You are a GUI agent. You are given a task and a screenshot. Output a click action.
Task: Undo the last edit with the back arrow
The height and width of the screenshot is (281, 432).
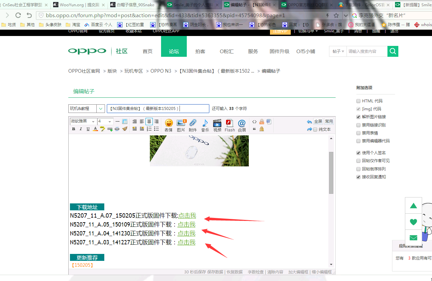(309, 122)
